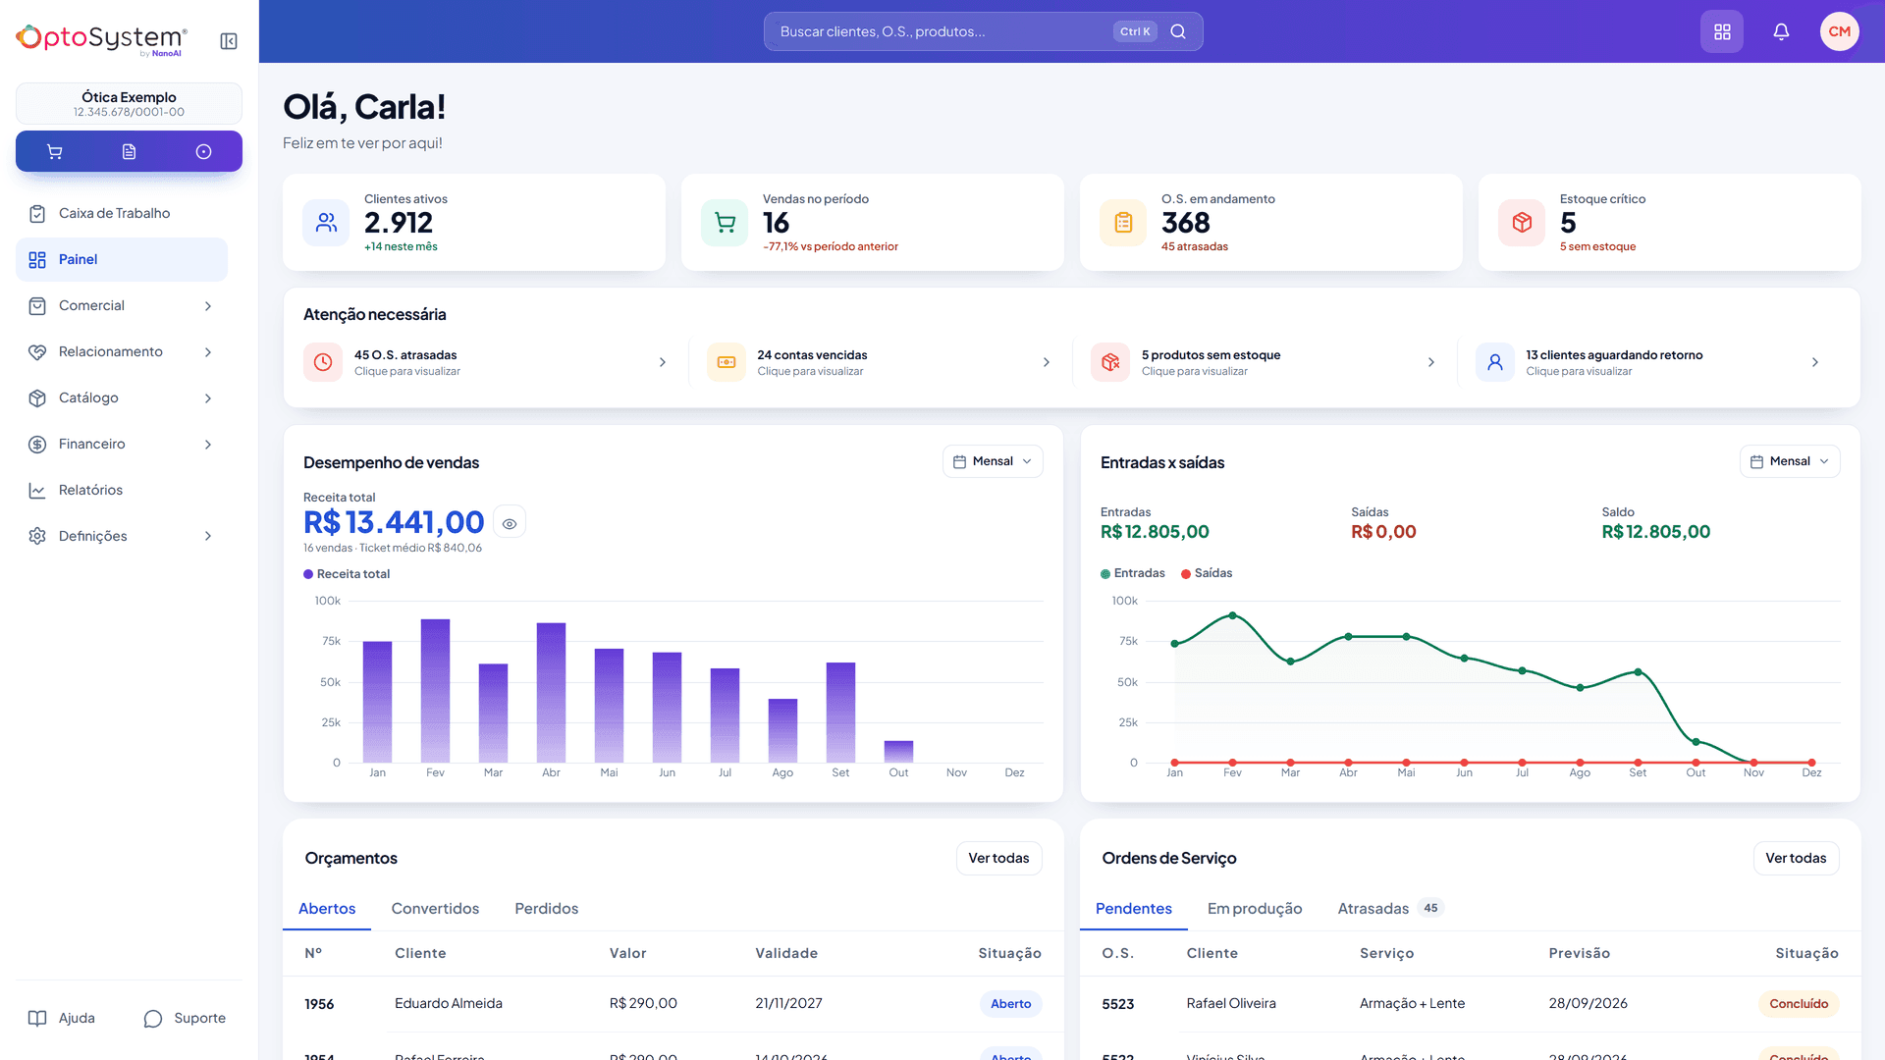Click the circle target quick action icon
The height and width of the screenshot is (1060, 1885).
tap(203, 152)
